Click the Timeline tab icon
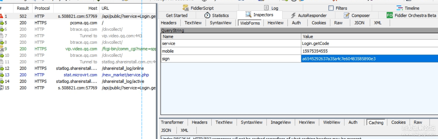The height and width of the screenshot is (139, 438). click(x=400, y=8)
